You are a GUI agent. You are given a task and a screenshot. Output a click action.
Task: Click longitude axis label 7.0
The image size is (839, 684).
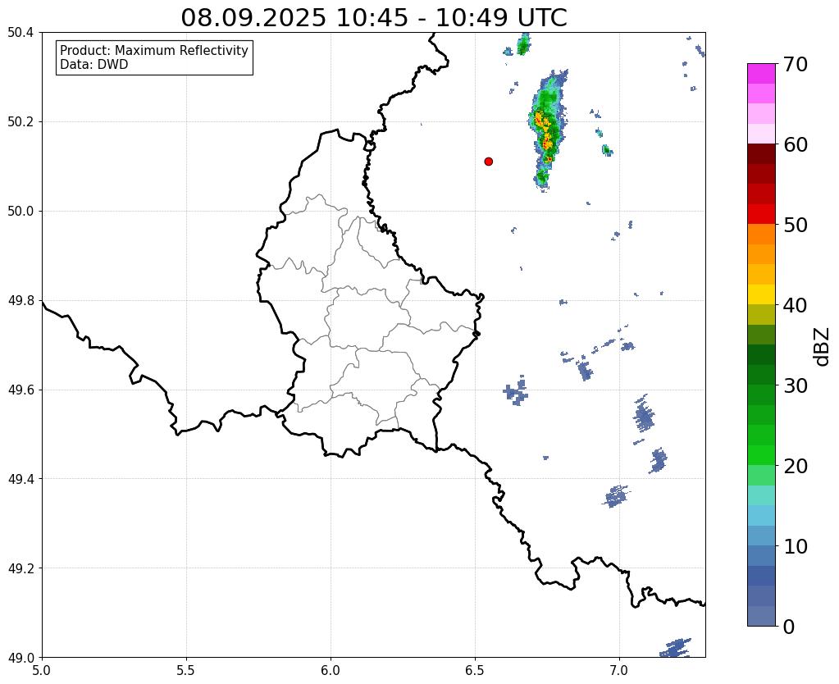coord(619,670)
